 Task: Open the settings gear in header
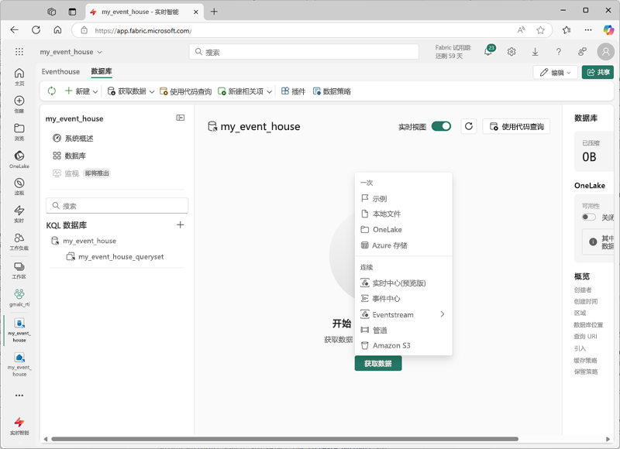511,52
